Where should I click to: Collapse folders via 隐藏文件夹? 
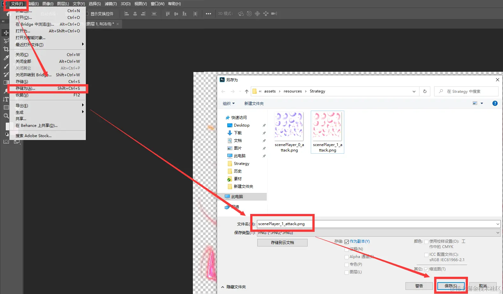pos(234,287)
